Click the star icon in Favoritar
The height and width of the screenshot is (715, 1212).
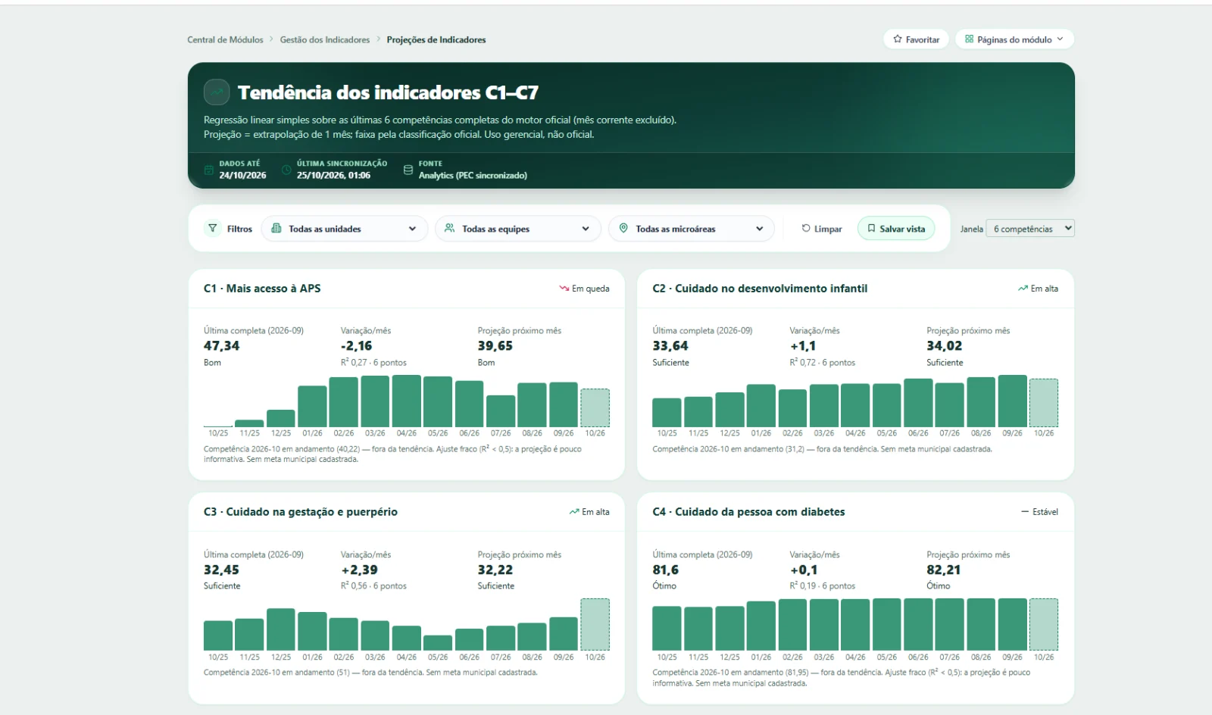click(x=898, y=39)
